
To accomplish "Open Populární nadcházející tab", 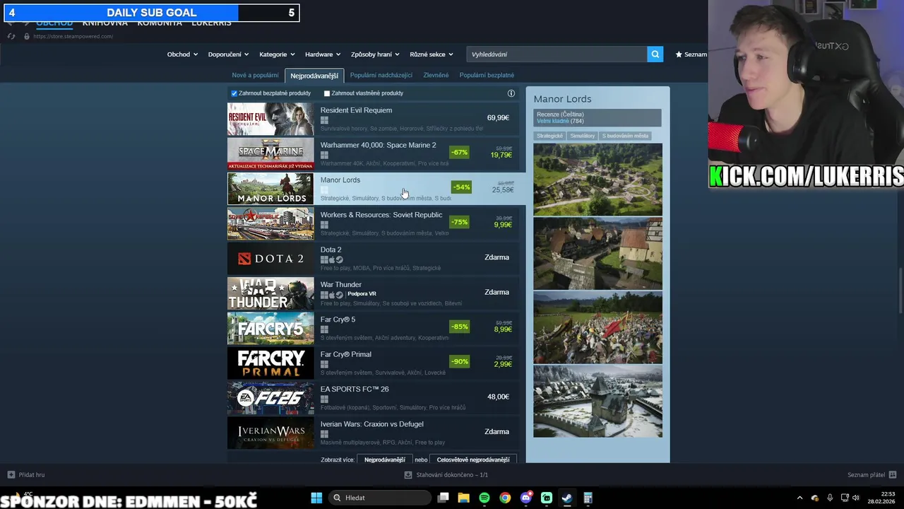I will [x=381, y=75].
